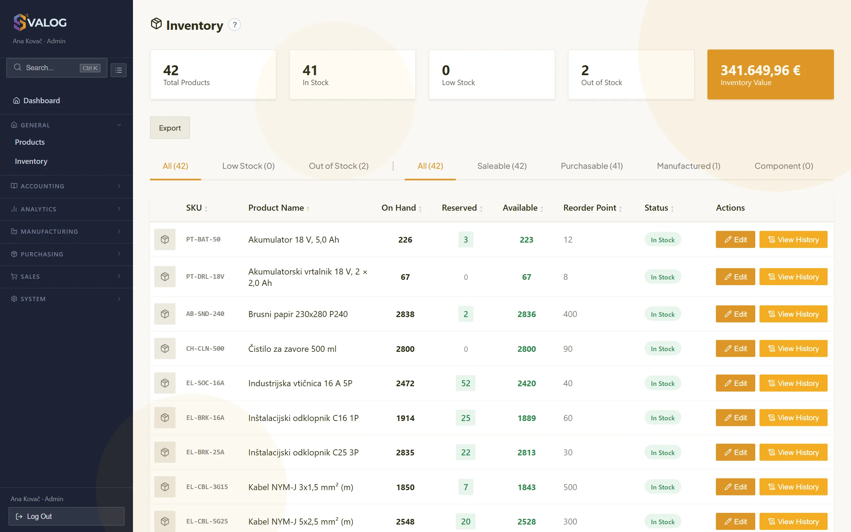
Task: View History for Brusni papir 230x280 P240
Action: click(793, 314)
